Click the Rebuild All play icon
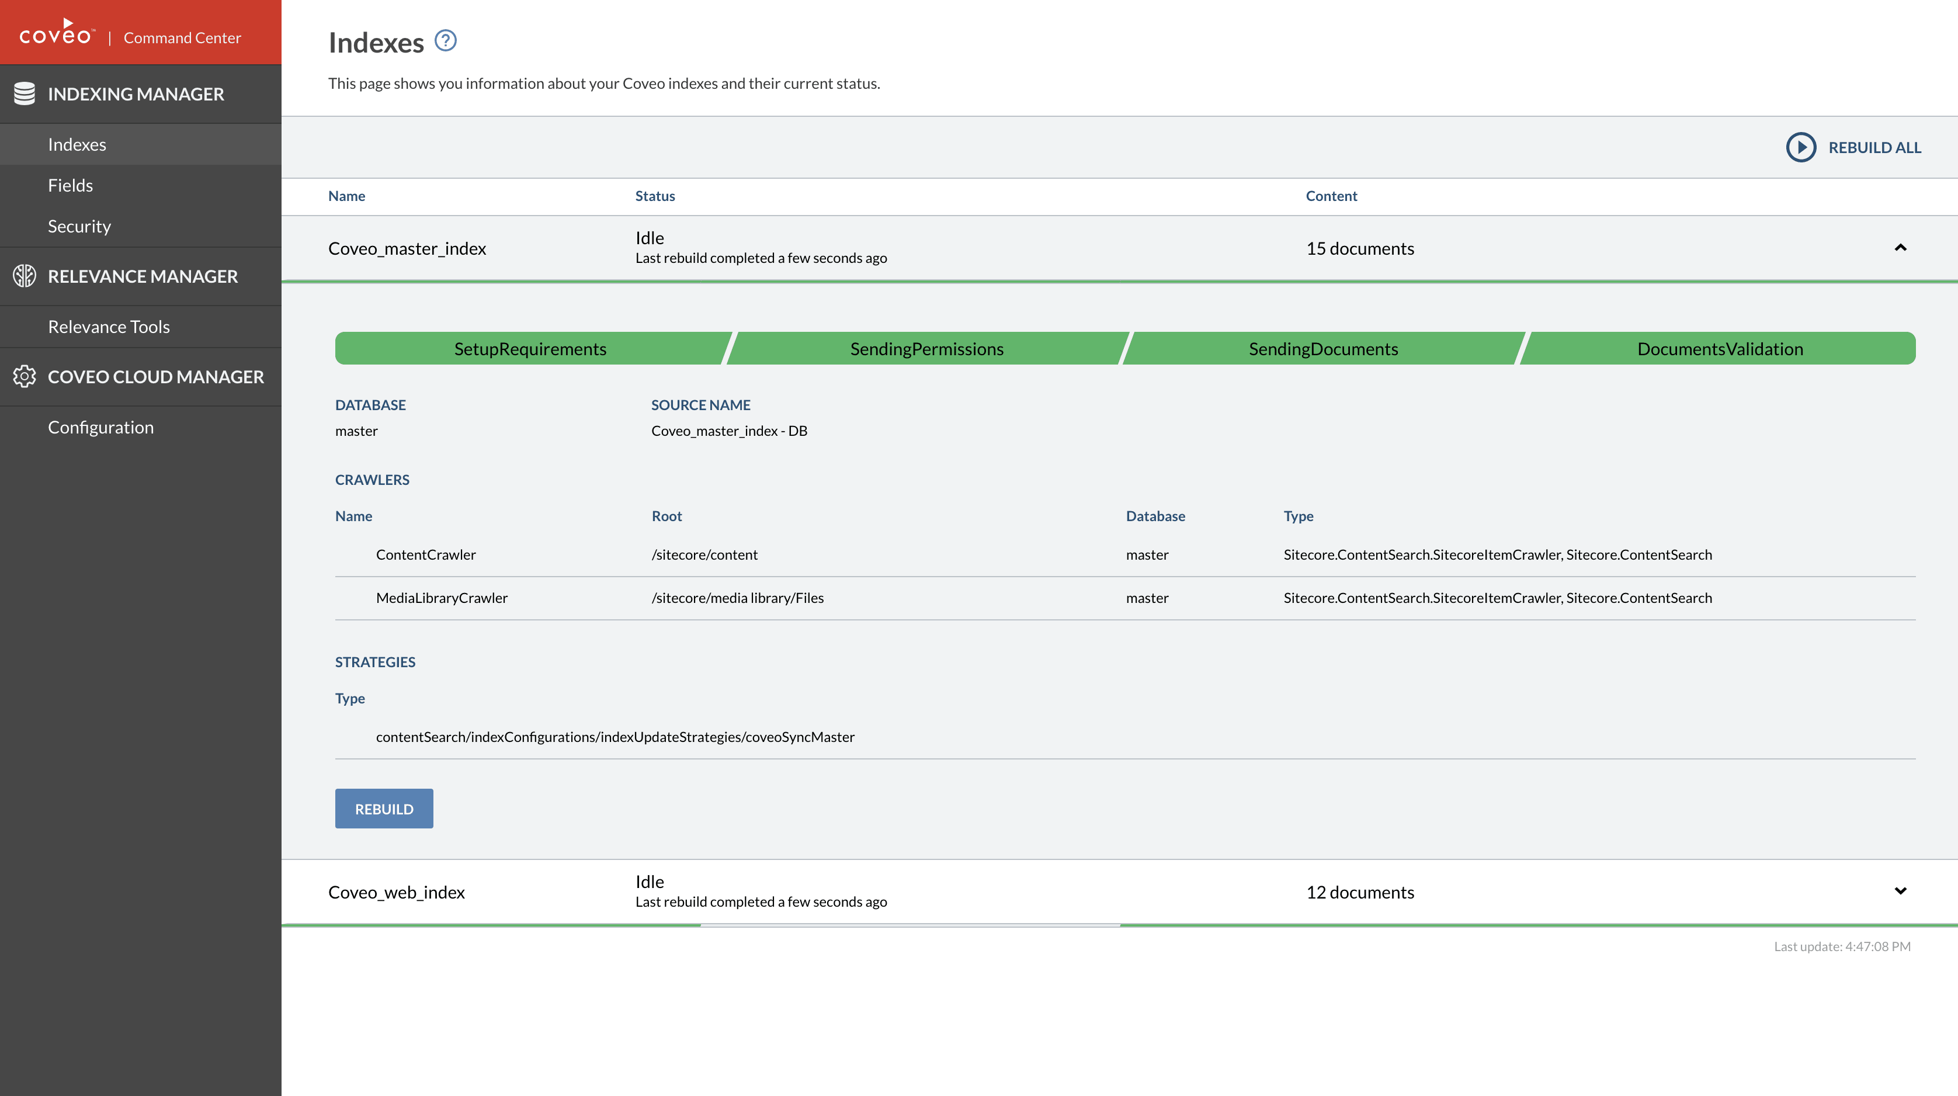The height and width of the screenshot is (1096, 1958). pyautogui.click(x=1801, y=147)
